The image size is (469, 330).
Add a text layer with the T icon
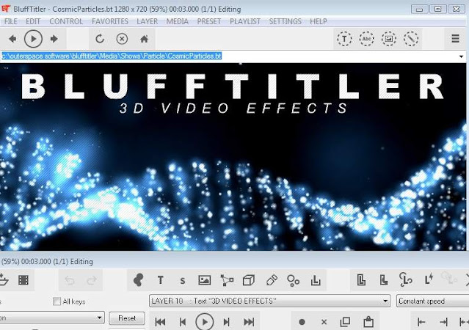(160, 280)
